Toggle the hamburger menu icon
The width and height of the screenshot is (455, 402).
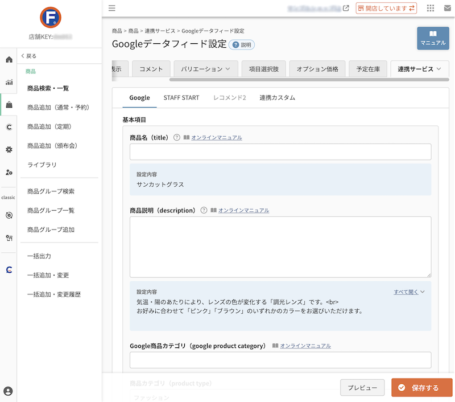pos(112,8)
